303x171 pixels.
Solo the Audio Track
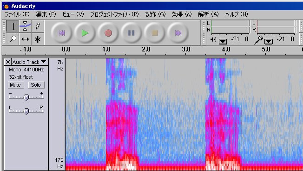(36, 85)
